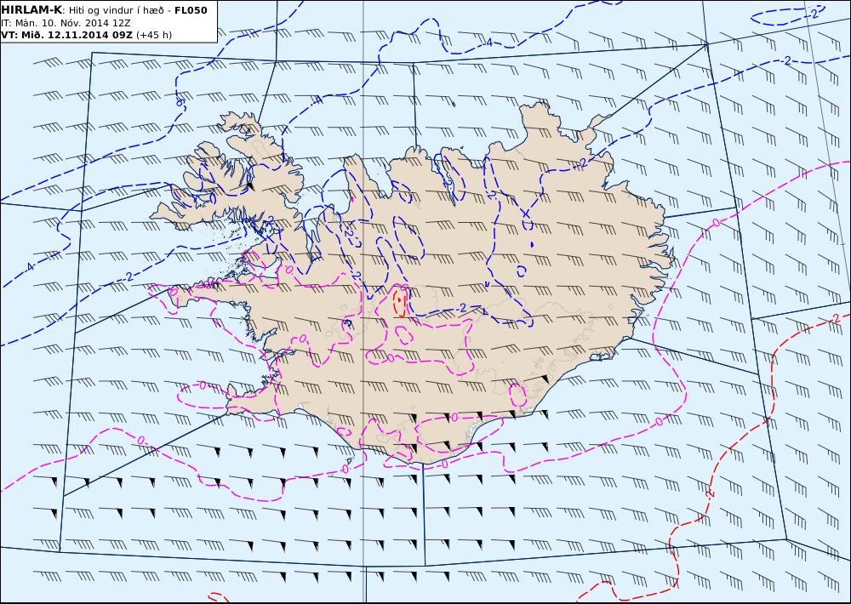Screen dimensions: 851x604
Task: Select the 'Hiti og vindur í hæð' caption
Action: point(116,10)
